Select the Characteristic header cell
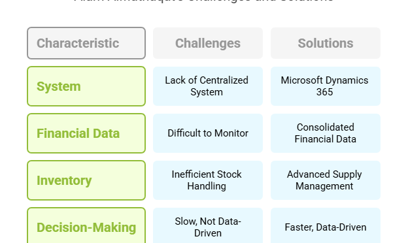Screen dimensions: 408x243 (x=86, y=43)
